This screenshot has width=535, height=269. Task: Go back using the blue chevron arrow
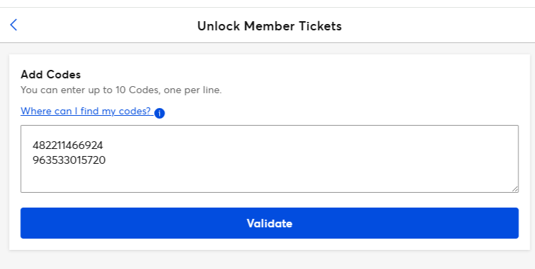pyautogui.click(x=13, y=25)
